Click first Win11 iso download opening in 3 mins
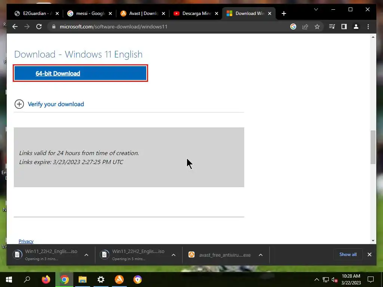This screenshot has width=383, height=287. (45, 254)
